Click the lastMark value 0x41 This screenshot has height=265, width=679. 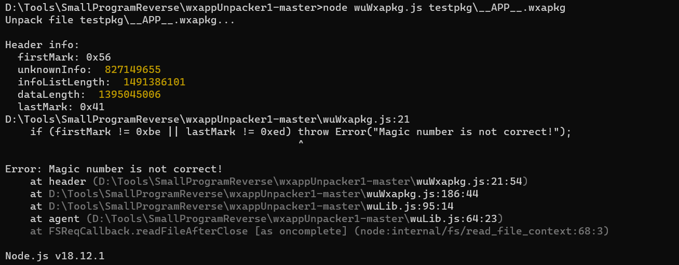92,107
